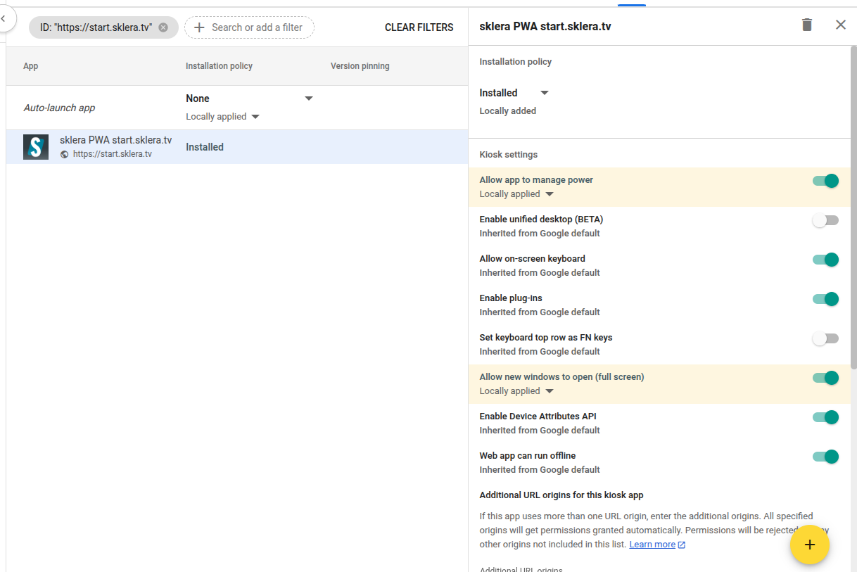Click the Kiosk settings section heading

[508, 155]
